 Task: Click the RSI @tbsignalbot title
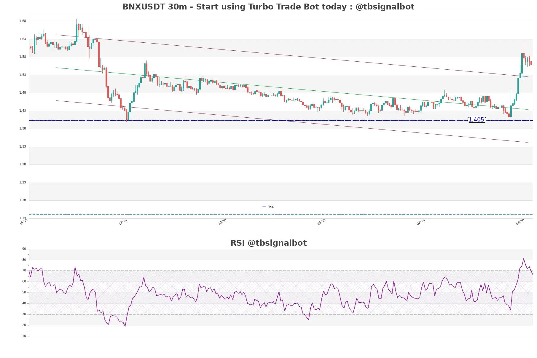point(268,243)
